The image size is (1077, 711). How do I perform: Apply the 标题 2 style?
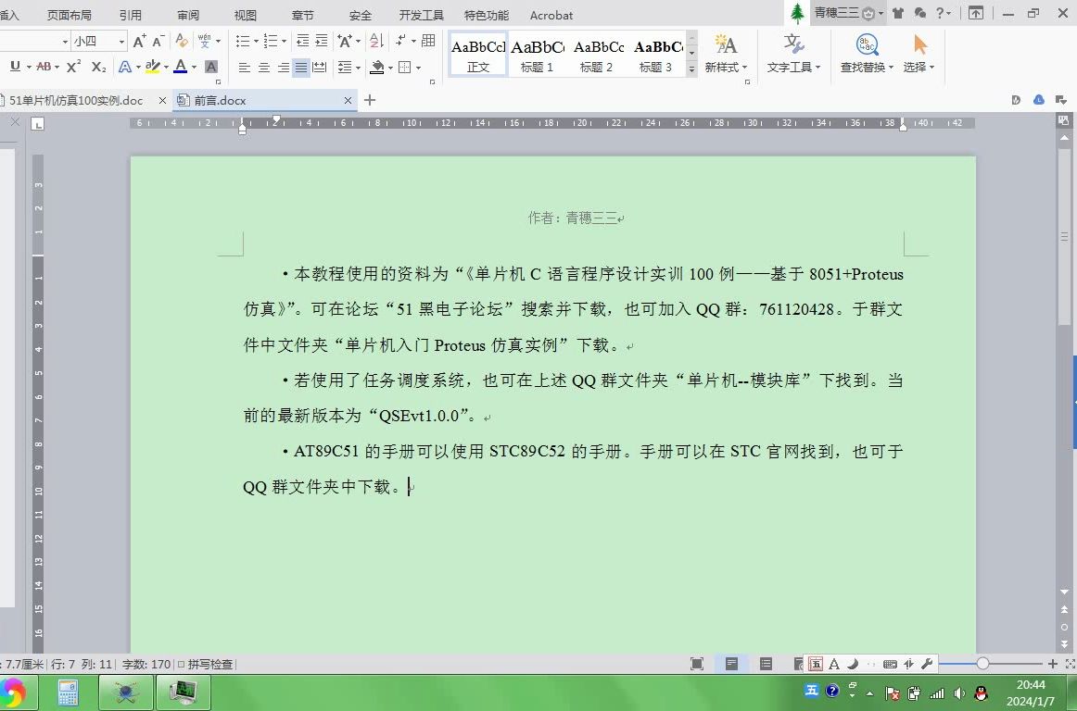[596, 54]
